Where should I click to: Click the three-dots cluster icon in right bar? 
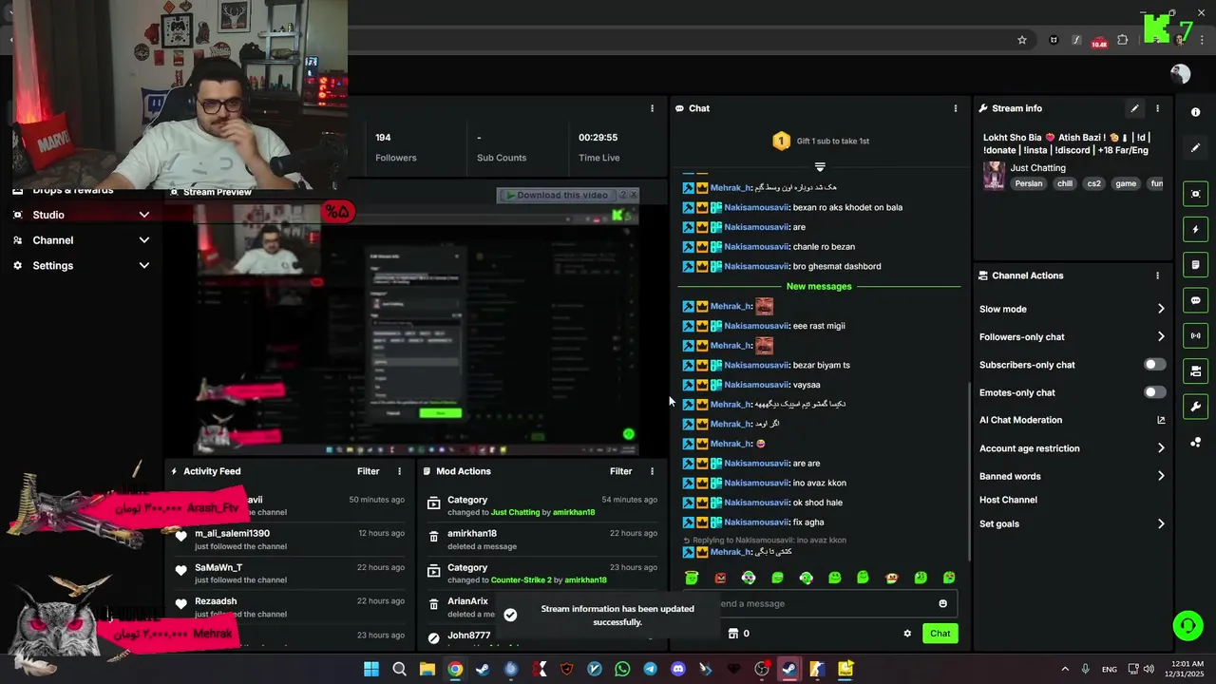pos(1195,443)
